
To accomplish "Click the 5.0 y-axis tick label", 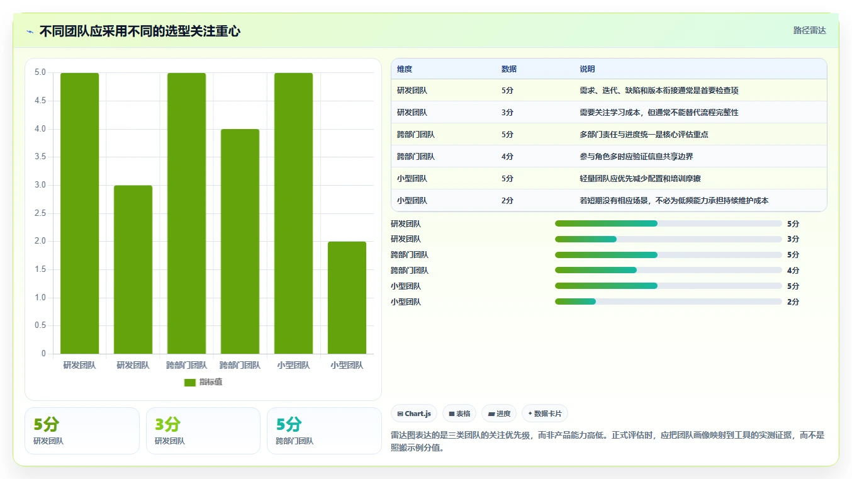I will (x=40, y=72).
